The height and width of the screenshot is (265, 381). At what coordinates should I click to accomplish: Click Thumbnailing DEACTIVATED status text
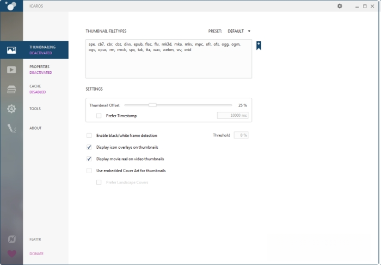pos(41,53)
